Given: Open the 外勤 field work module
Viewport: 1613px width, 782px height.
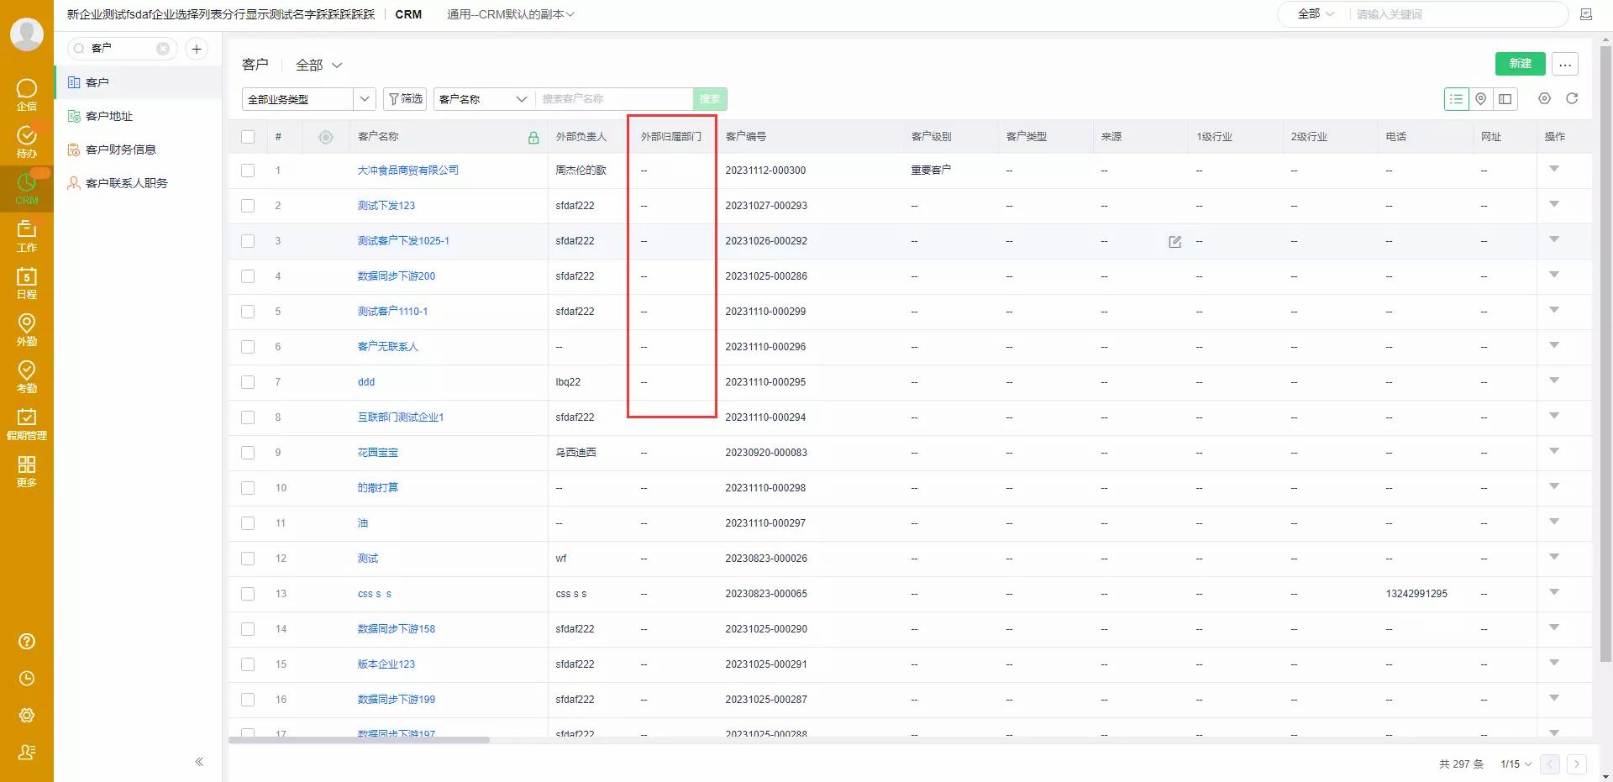Looking at the screenshot, I should tap(27, 329).
